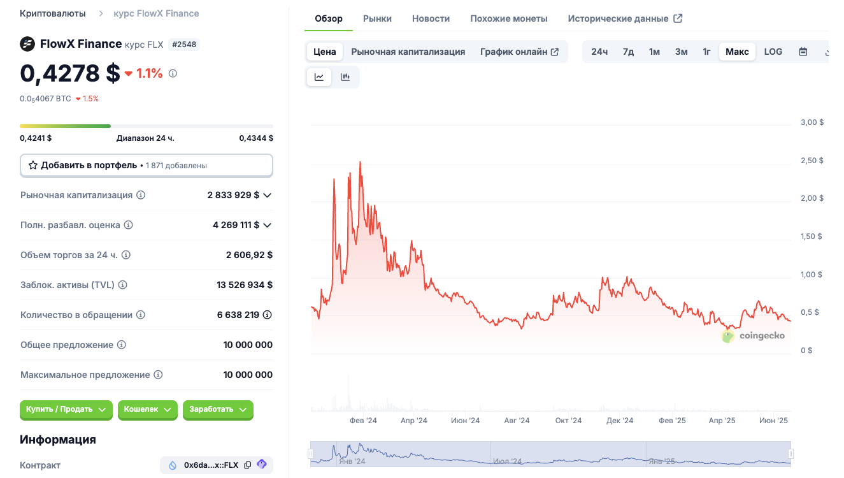
Task: Toggle LOG scale on the chart
Action: coord(773,52)
